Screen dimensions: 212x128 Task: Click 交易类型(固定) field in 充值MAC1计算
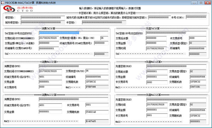pyautogui.click(x=198, y=72)
